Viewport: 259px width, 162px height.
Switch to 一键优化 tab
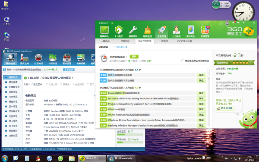(x=105, y=41)
